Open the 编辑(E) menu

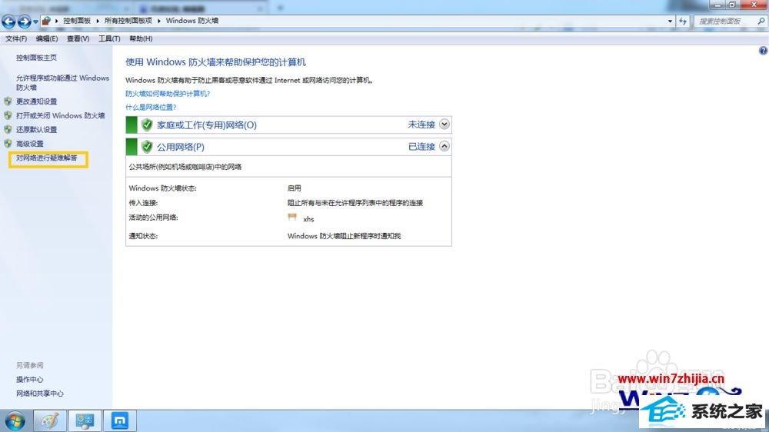coord(47,38)
